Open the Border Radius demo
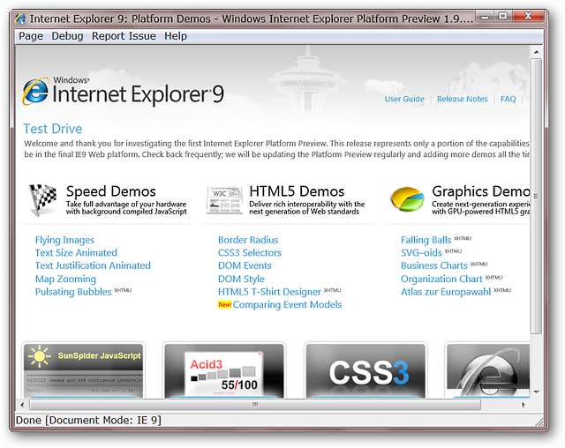The width and height of the screenshot is (565, 448). click(x=248, y=240)
